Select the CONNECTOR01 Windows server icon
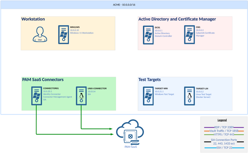Screen dimensions: 248x153 point(37,96)
